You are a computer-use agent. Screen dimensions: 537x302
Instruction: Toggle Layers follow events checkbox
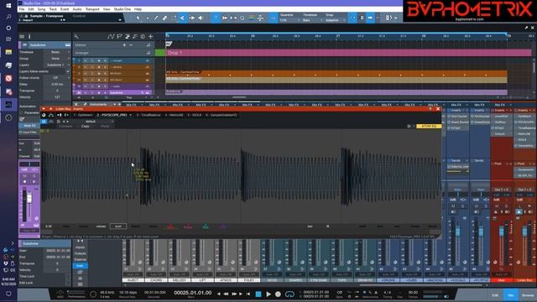pyautogui.click(x=68, y=71)
